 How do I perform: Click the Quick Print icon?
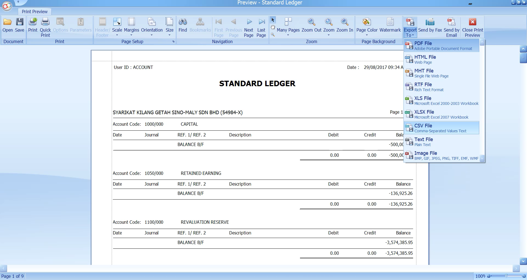45,22
